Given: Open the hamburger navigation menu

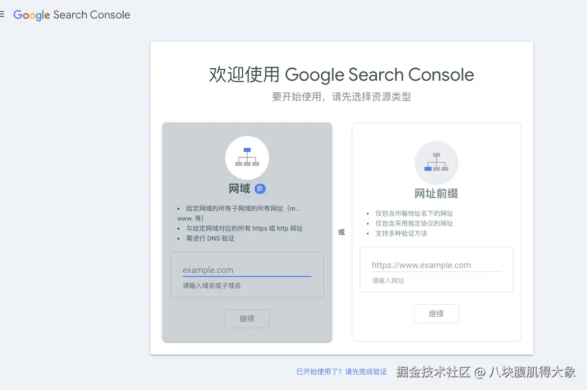Looking at the screenshot, I should point(2,14).
